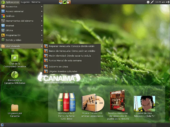Open Bienvenido a Canaima GNU/Linux desktop icon

15,78
